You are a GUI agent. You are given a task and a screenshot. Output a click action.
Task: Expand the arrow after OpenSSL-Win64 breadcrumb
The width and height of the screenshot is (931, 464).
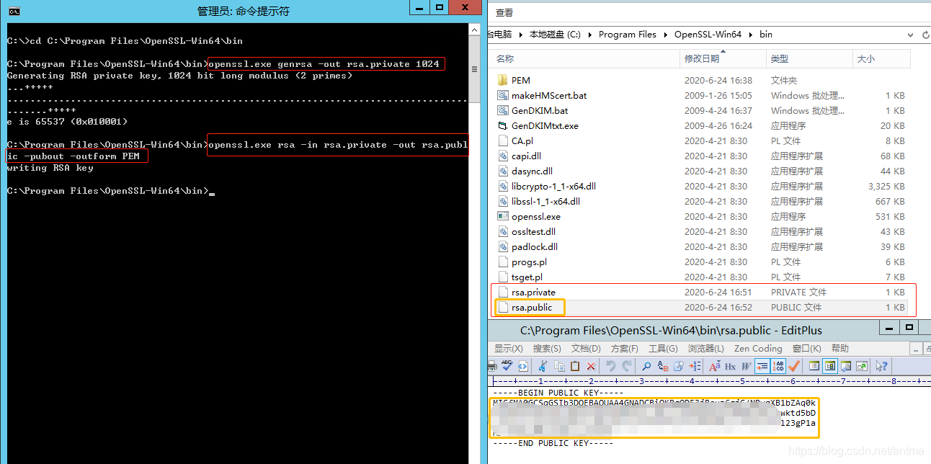click(750, 35)
